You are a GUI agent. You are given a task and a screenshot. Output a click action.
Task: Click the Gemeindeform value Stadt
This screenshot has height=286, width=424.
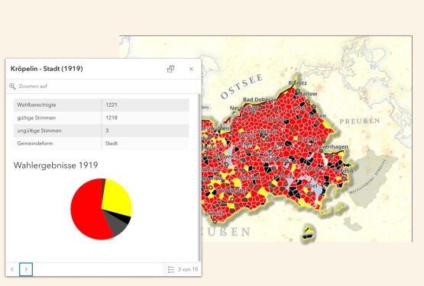112,143
